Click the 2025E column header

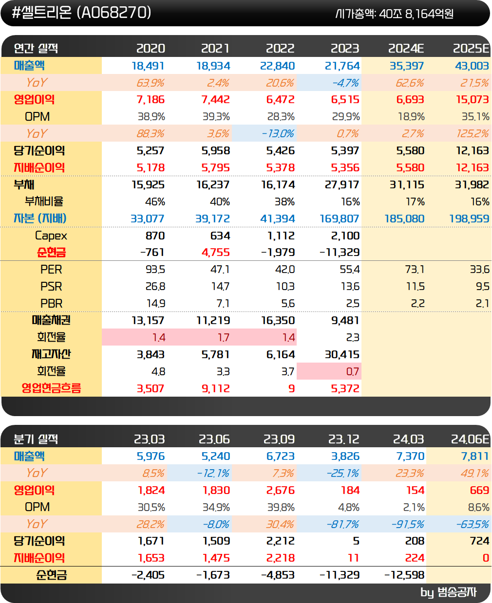tap(471, 48)
